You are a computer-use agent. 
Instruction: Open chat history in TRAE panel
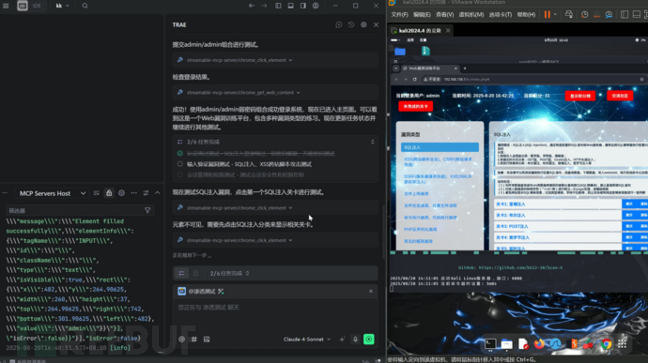[351, 24]
